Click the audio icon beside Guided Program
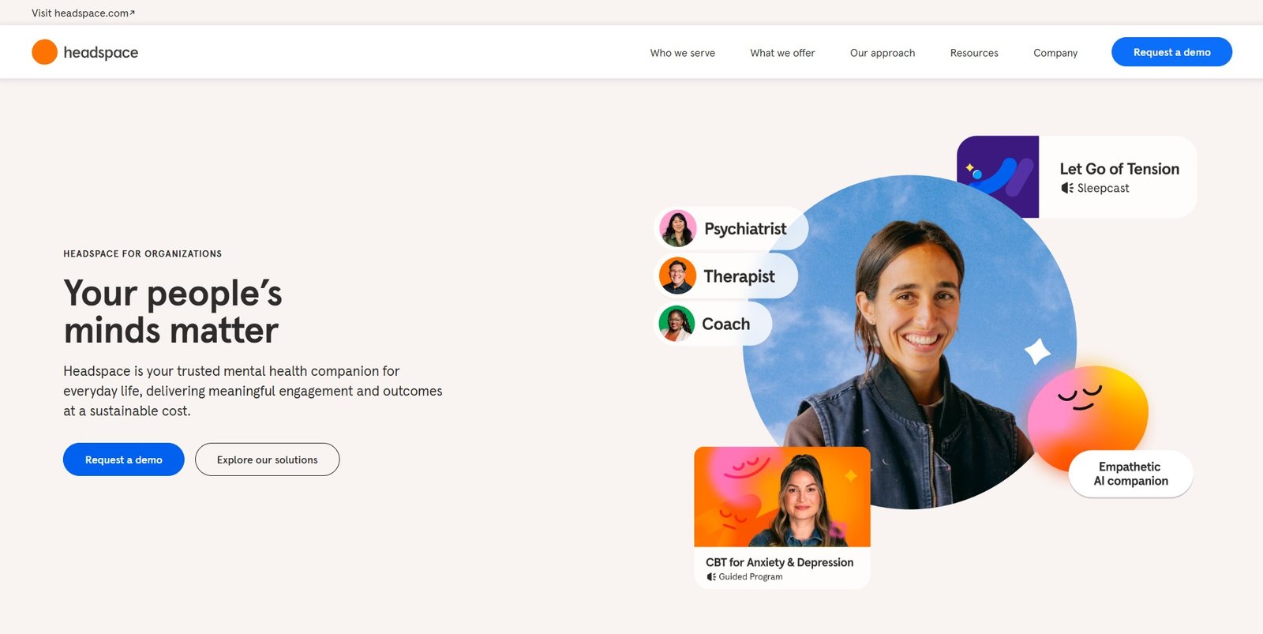1263x634 pixels. 711,577
